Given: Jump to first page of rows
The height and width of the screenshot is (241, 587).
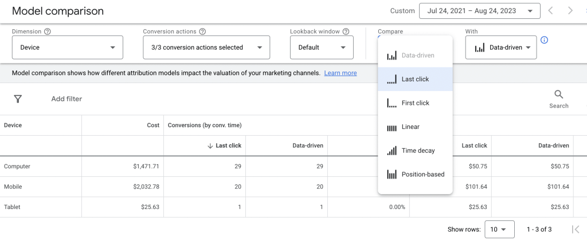Looking at the screenshot, I should tap(576, 230).
